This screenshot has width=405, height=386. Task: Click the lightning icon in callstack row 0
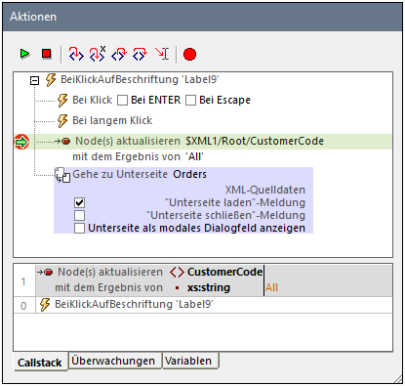45,305
